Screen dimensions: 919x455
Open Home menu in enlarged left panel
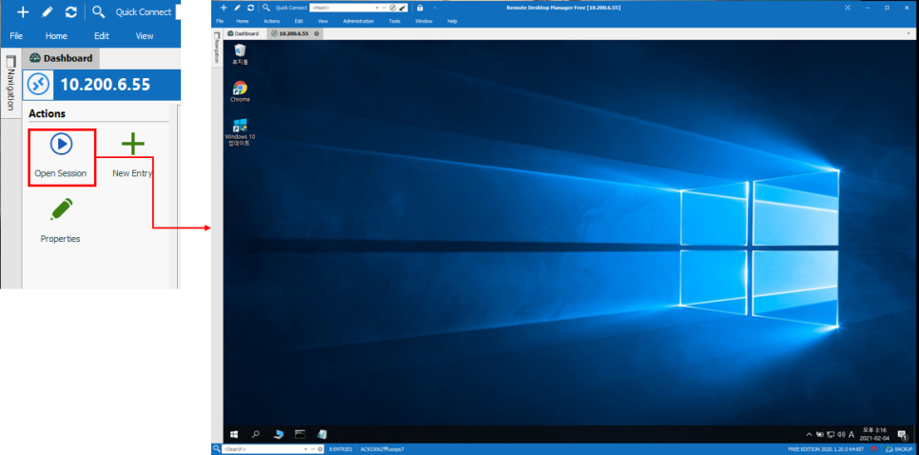[x=56, y=36]
